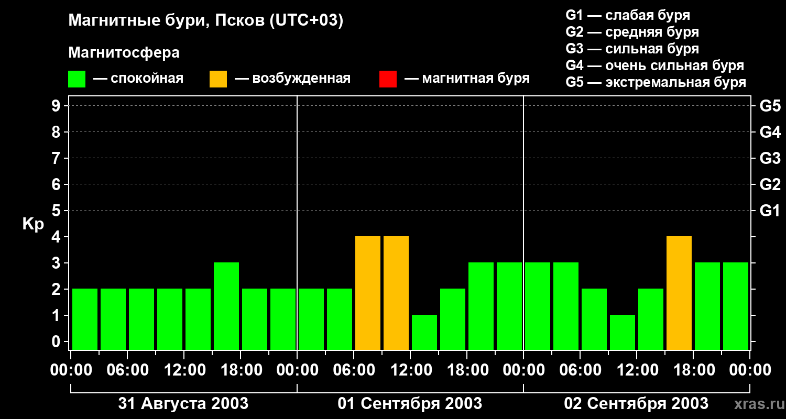Screen dimensions: 786x419
Task: Click the "G4 — очень сильная буря" legend line
Action: (654, 65)
